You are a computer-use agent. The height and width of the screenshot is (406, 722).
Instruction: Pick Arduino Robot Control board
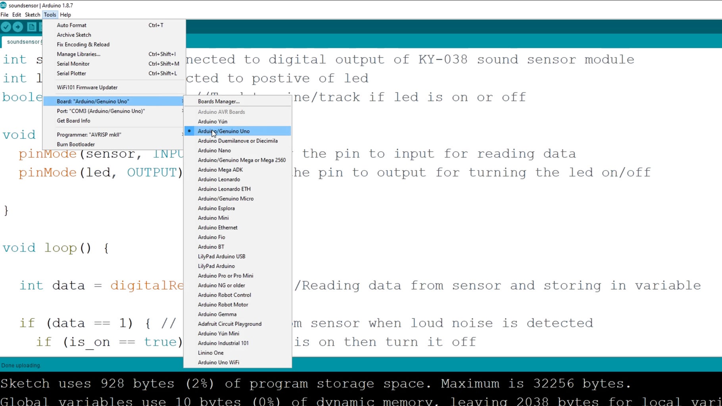[238, 295]
